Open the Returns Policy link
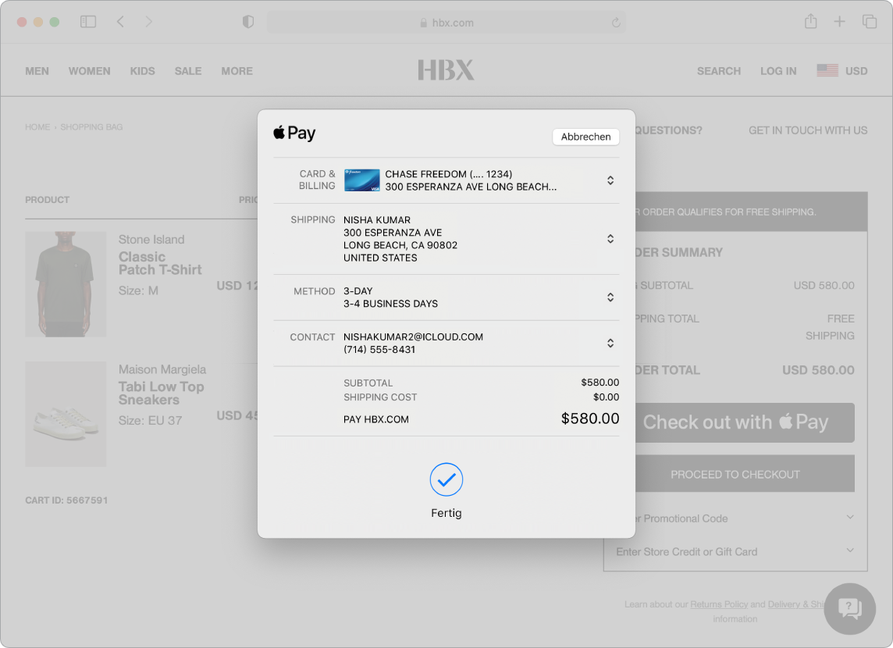This screenshot has height=648, width=893. [719, 604]
